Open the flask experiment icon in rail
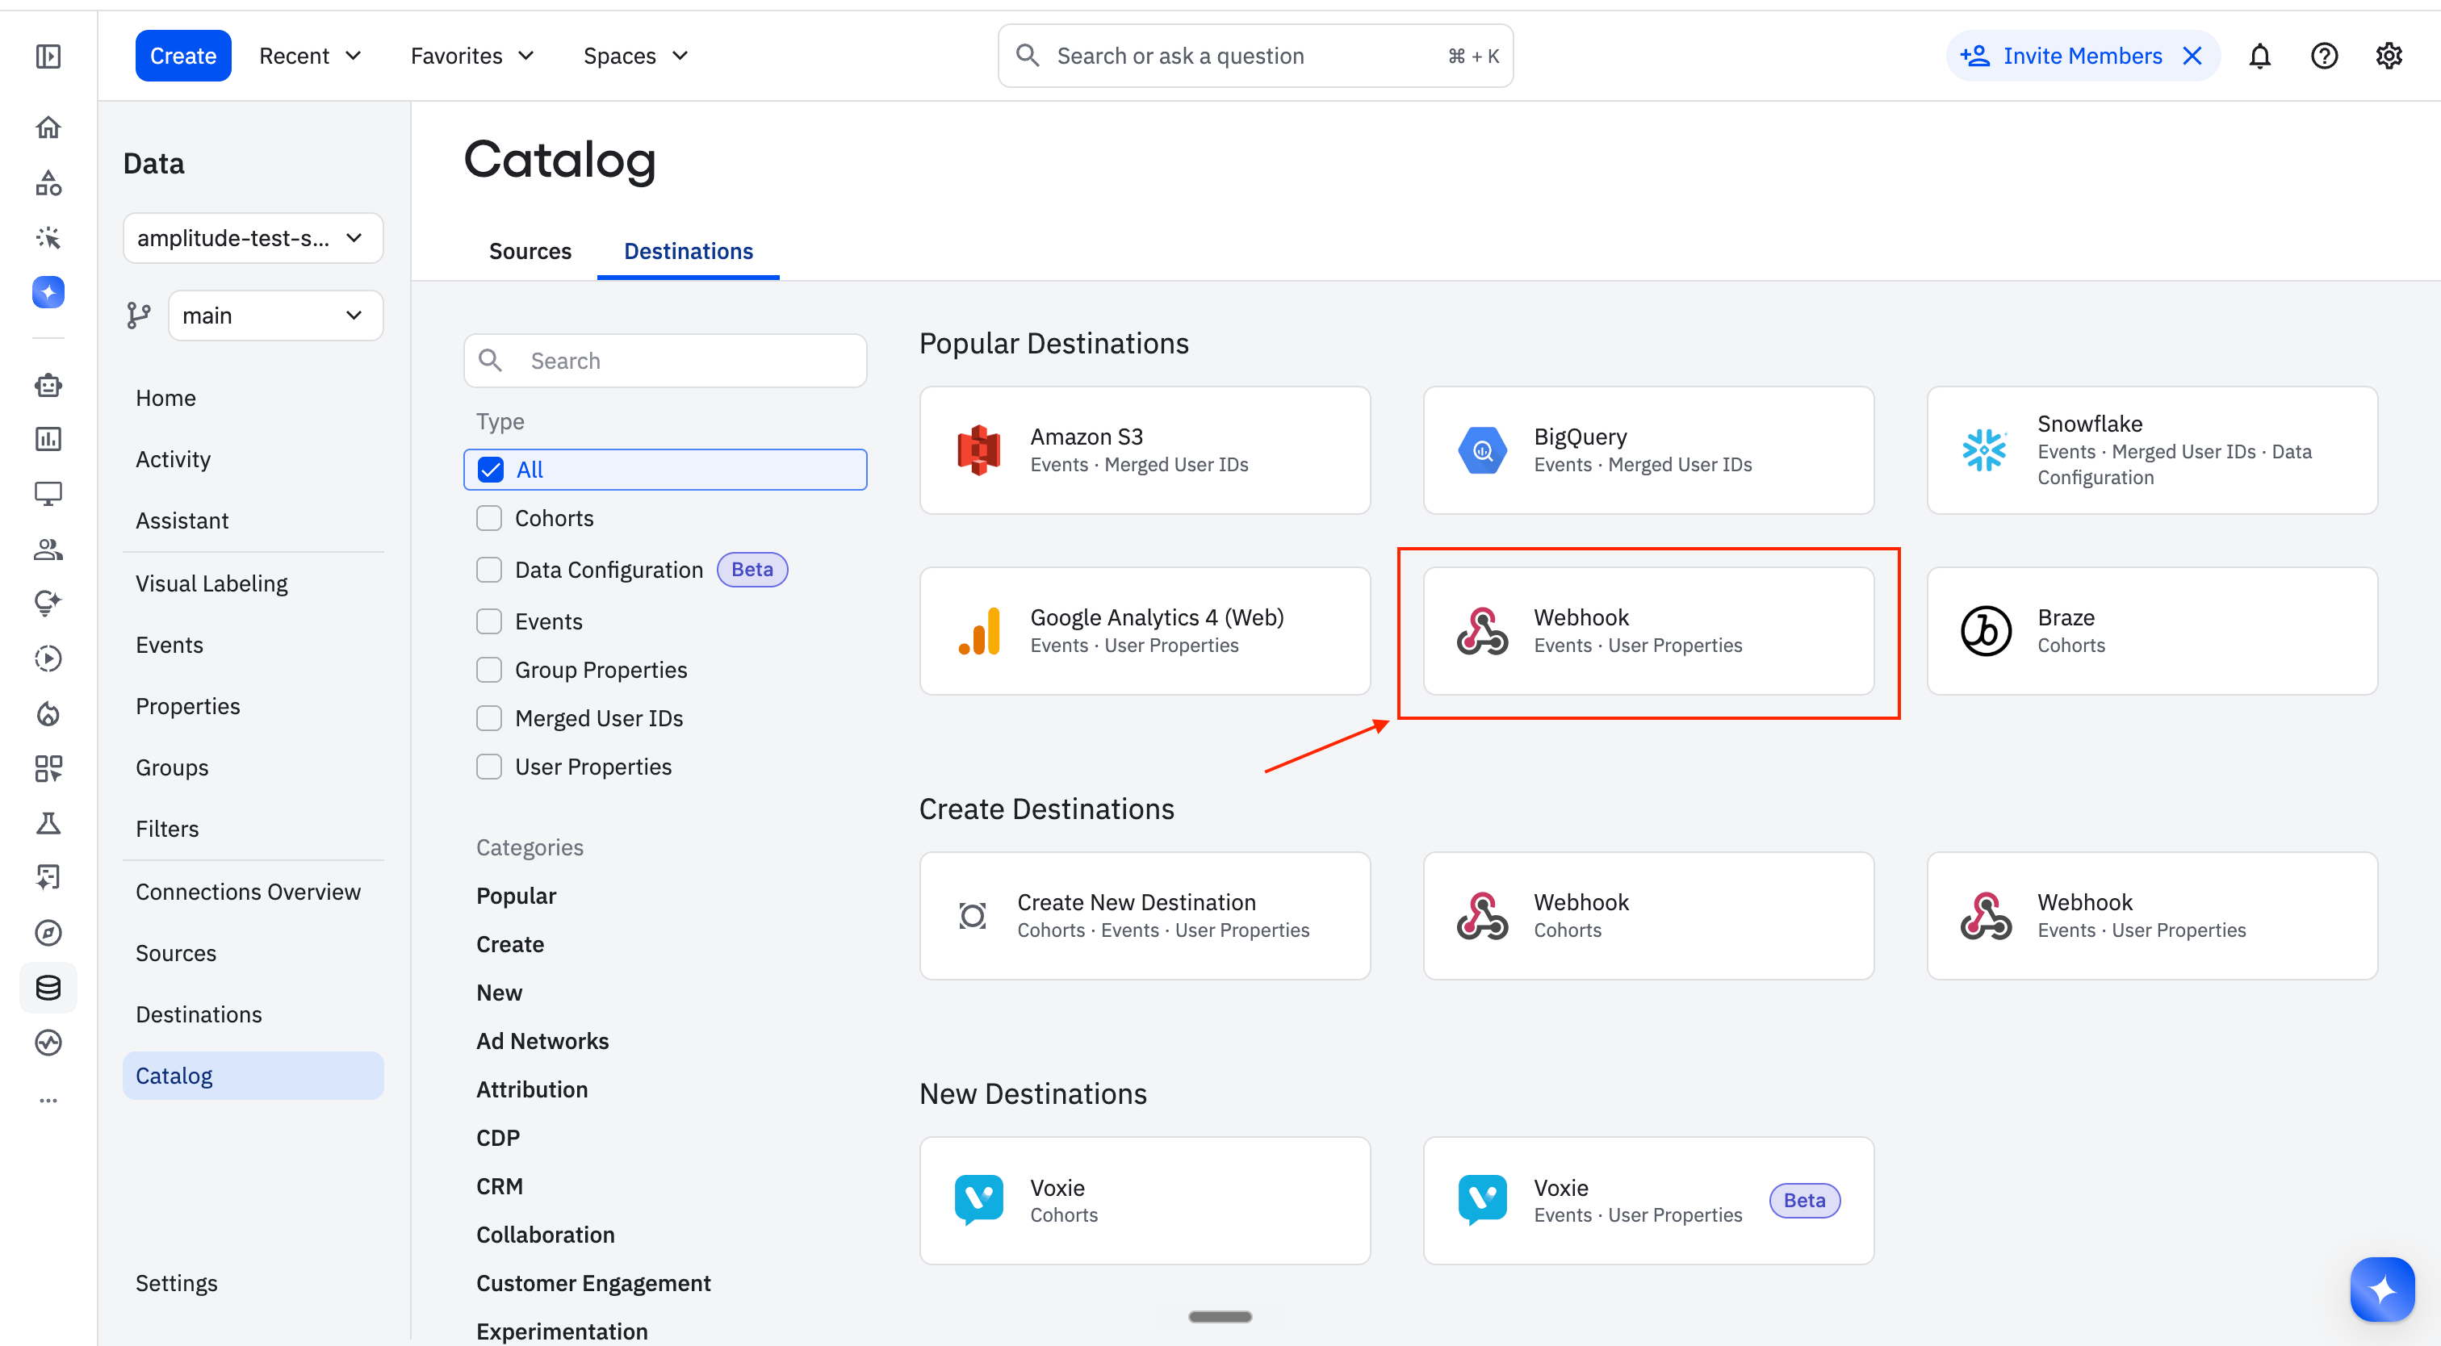Screen dimensions: 2441x1346 tap(48, 823)
